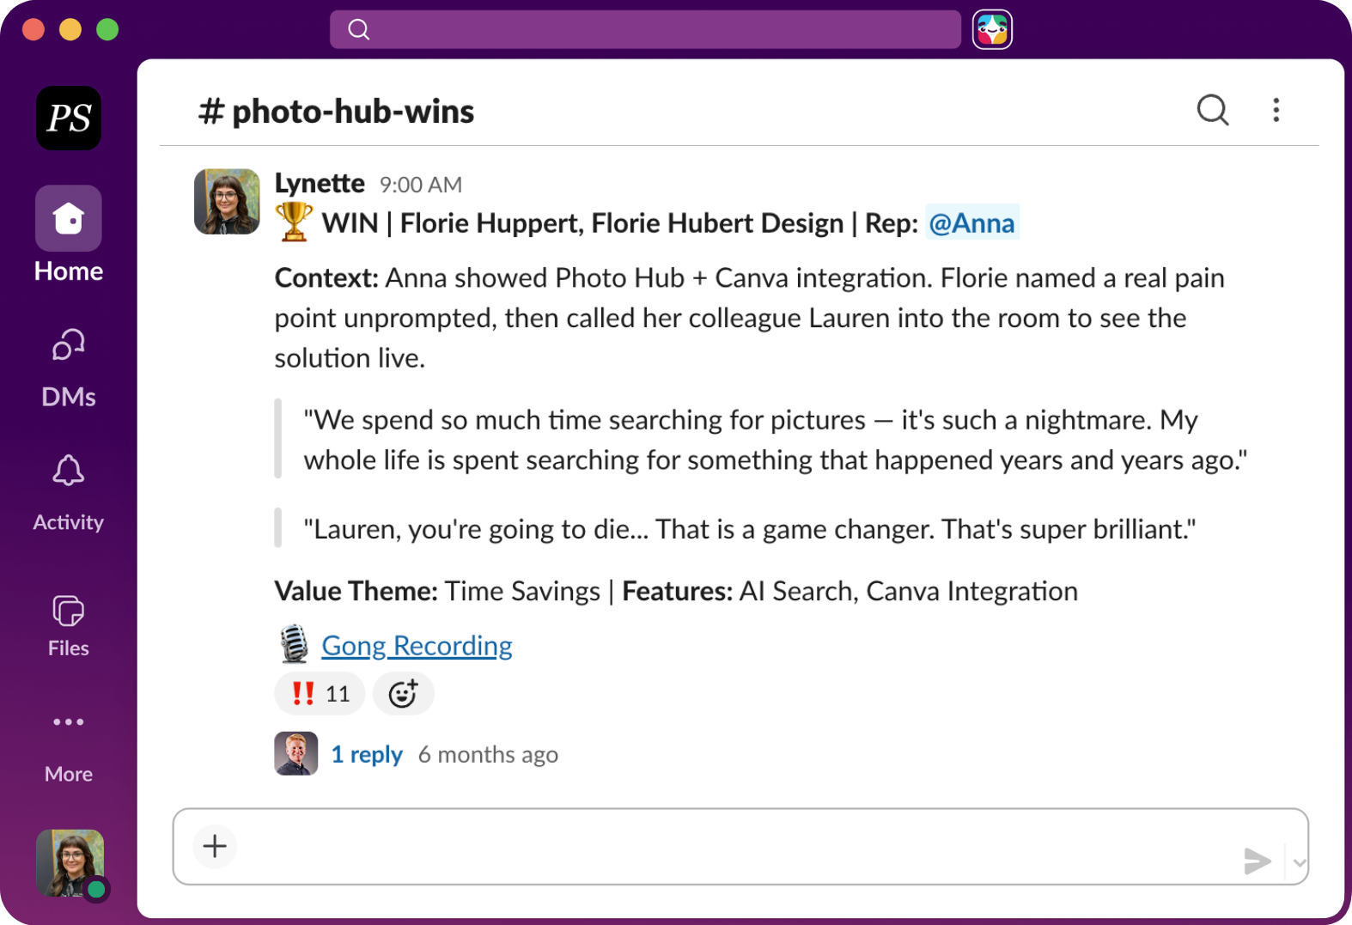Expand the send options chevron

pos(1299,862)
